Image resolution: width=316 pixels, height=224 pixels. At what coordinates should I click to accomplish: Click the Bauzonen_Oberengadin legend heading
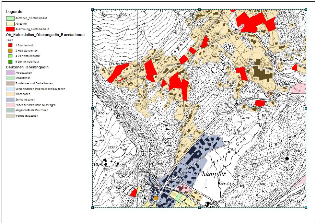pos(27,67)
